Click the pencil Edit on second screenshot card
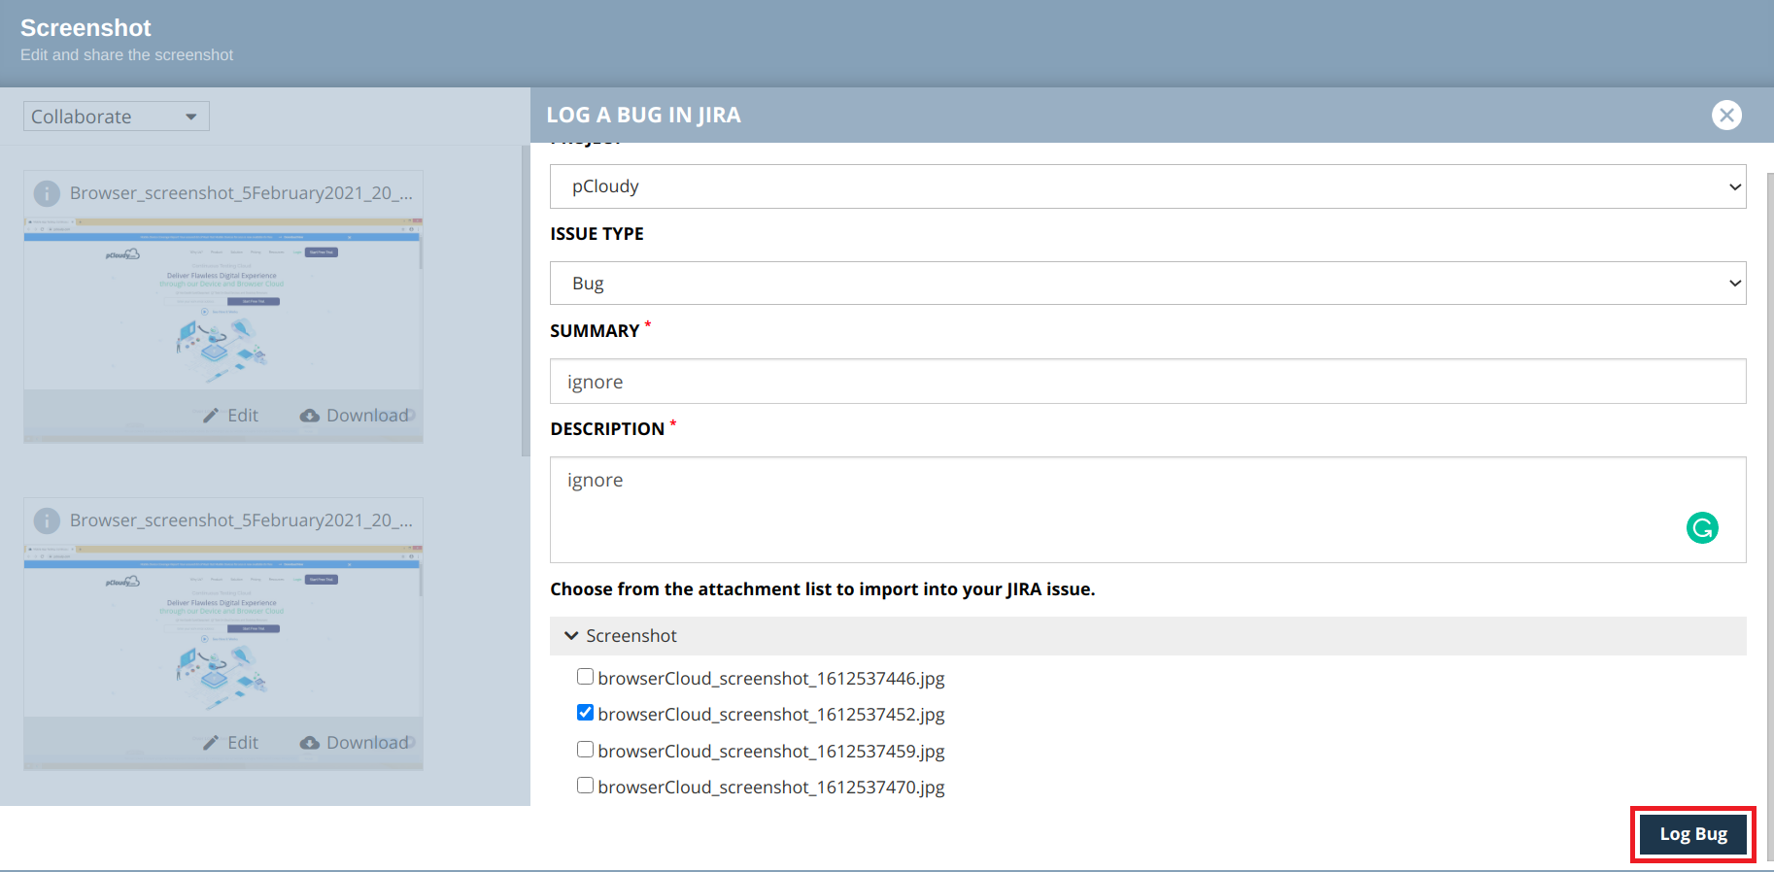 (230, 743)
